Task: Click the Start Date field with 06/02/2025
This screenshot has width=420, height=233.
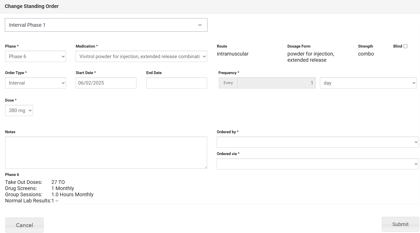Action: click(x=106, y=83)
